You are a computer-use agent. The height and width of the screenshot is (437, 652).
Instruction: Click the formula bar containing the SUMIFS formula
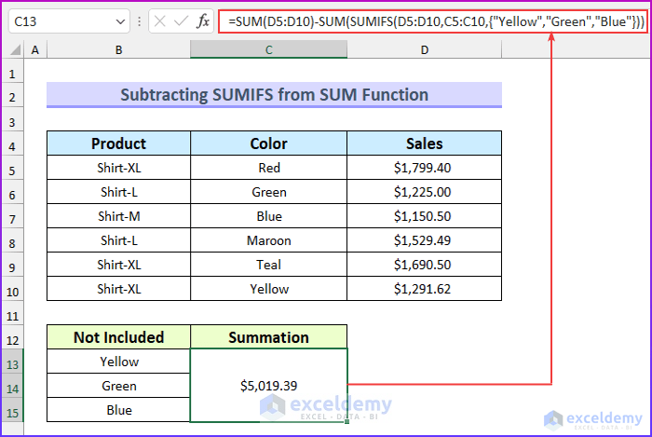pyautogui.click(x=428, y=20)
